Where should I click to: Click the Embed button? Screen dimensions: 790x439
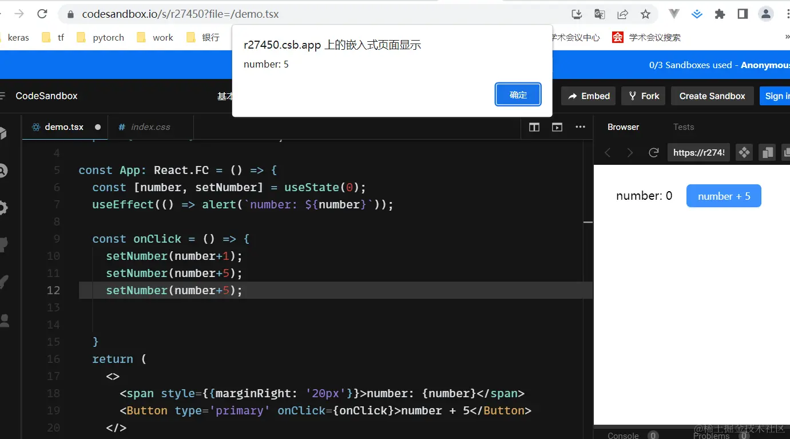pyautogui.click(x=588, y=96)
